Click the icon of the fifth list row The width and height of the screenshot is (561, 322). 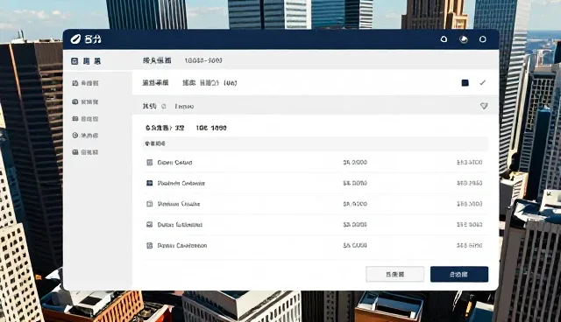(150, 246)
